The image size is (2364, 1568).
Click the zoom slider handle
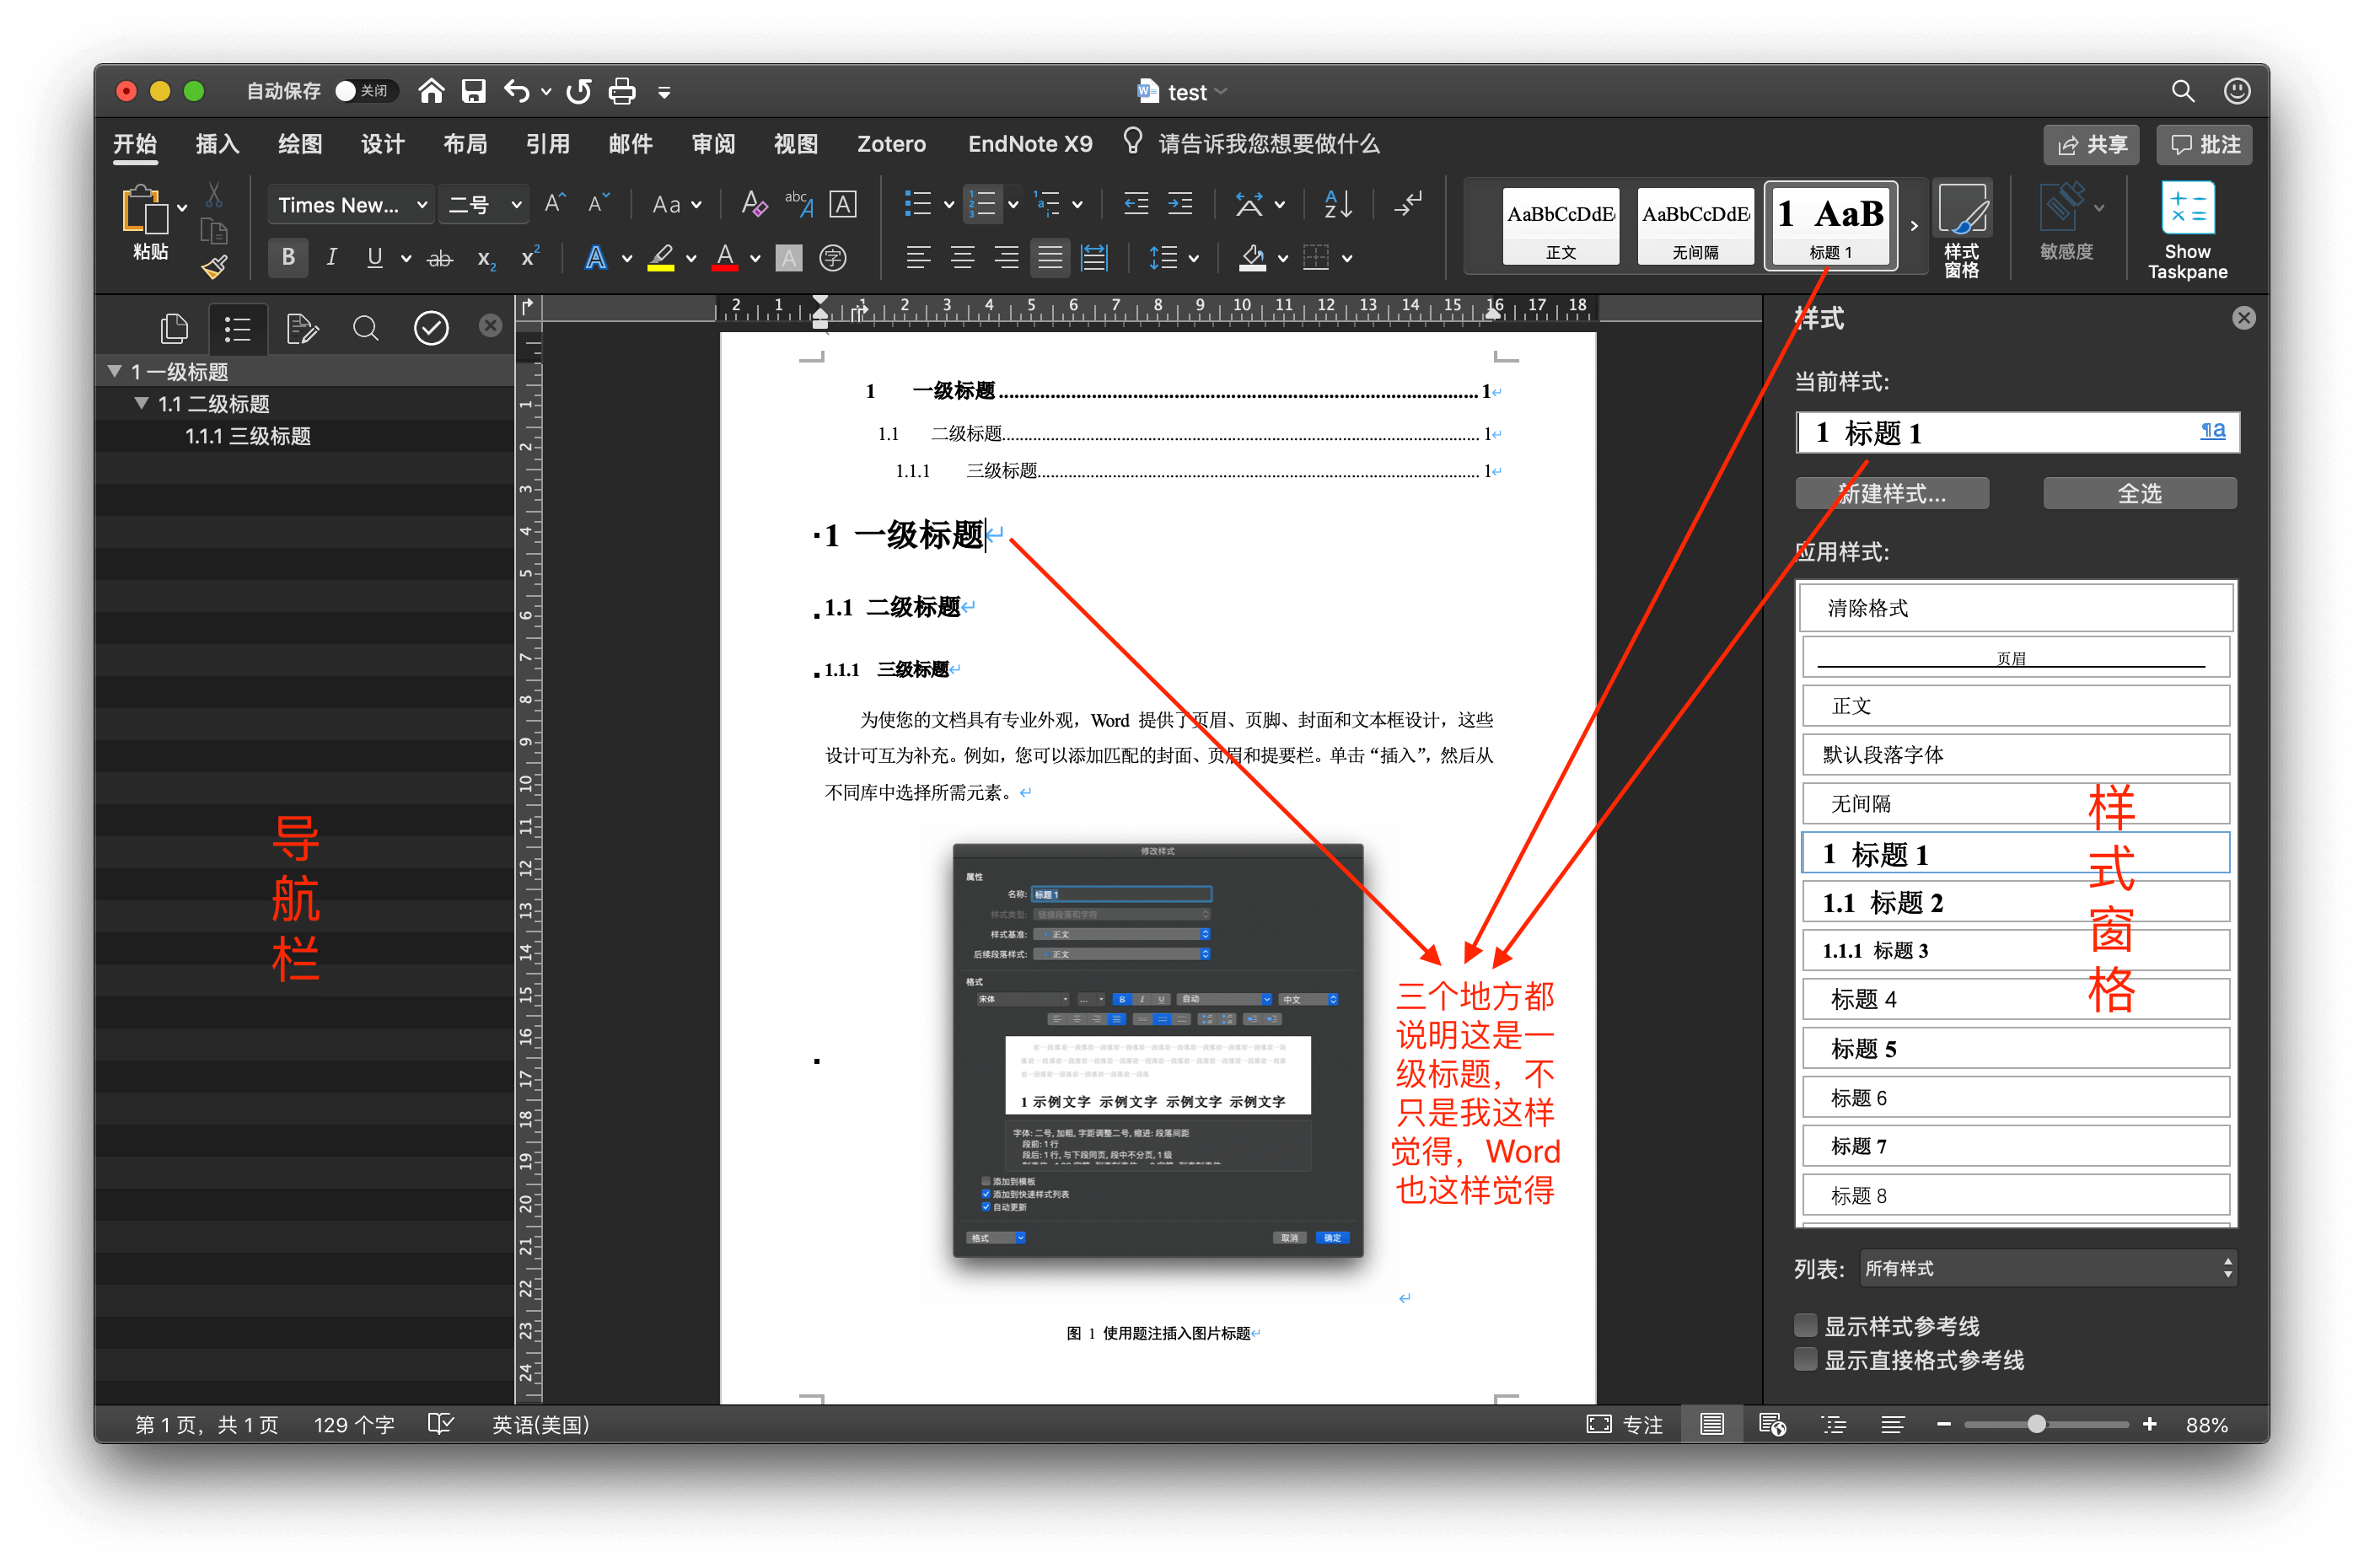point(2037,1424)
